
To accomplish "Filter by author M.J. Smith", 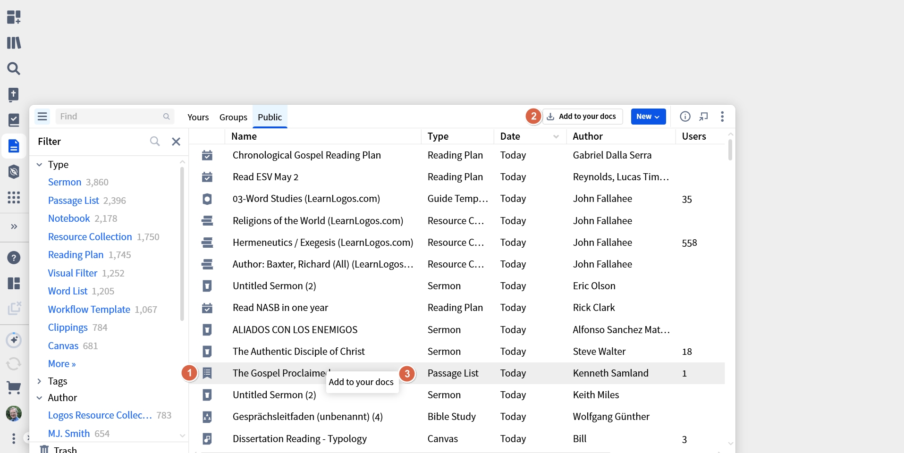I will tap(69, 434).
